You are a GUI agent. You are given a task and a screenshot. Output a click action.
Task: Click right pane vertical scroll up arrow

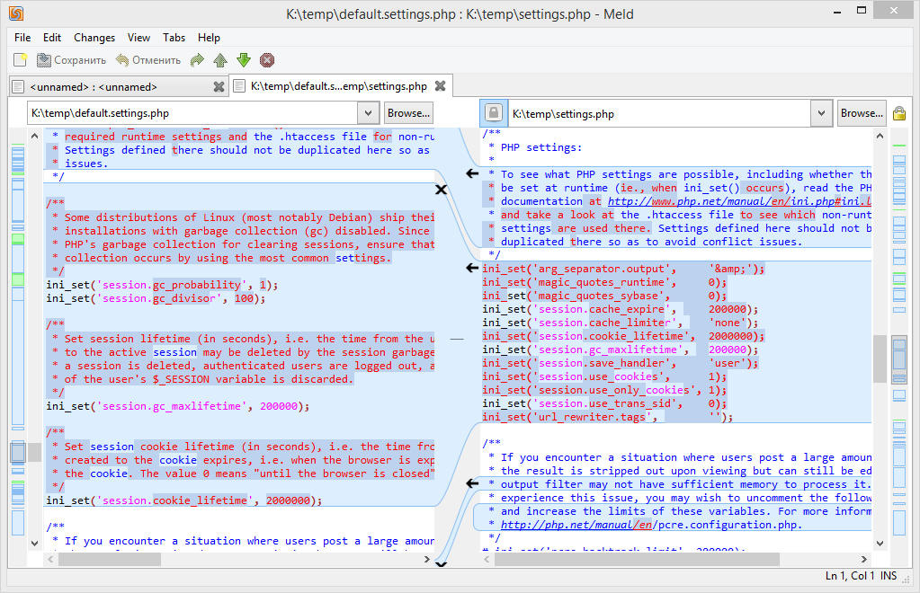tap(880, 136)
